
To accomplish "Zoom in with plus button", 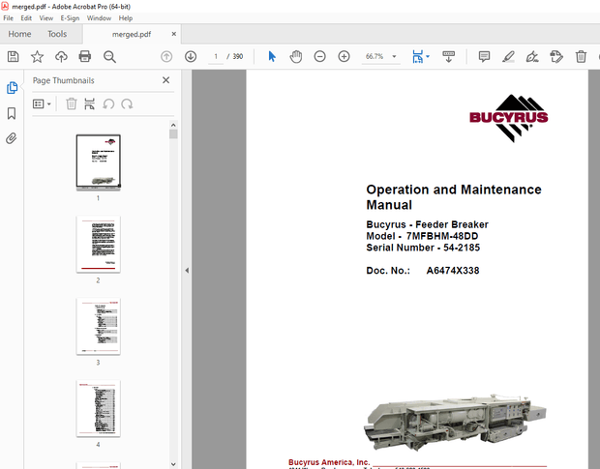I will pos(344,57).
